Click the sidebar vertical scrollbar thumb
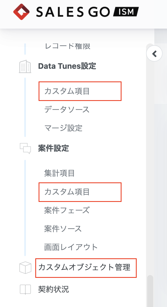Image resolution: width=167 pixels, height=307 pixels. pos(150,291)
